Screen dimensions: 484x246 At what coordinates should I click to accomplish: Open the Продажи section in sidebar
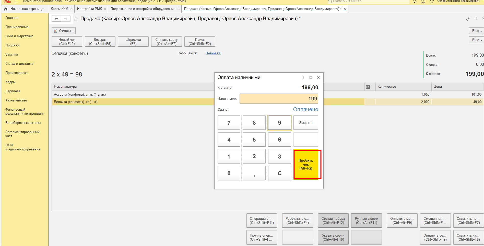coord(13,45)
